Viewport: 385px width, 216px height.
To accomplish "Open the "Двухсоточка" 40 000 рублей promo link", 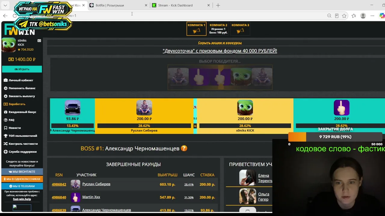I will tap(220, 51).
